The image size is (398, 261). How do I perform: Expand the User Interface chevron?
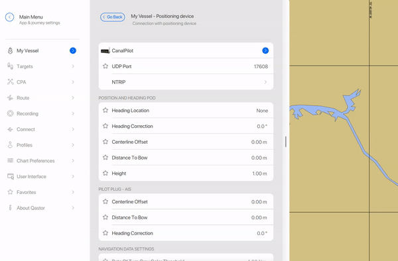[73, 176]
